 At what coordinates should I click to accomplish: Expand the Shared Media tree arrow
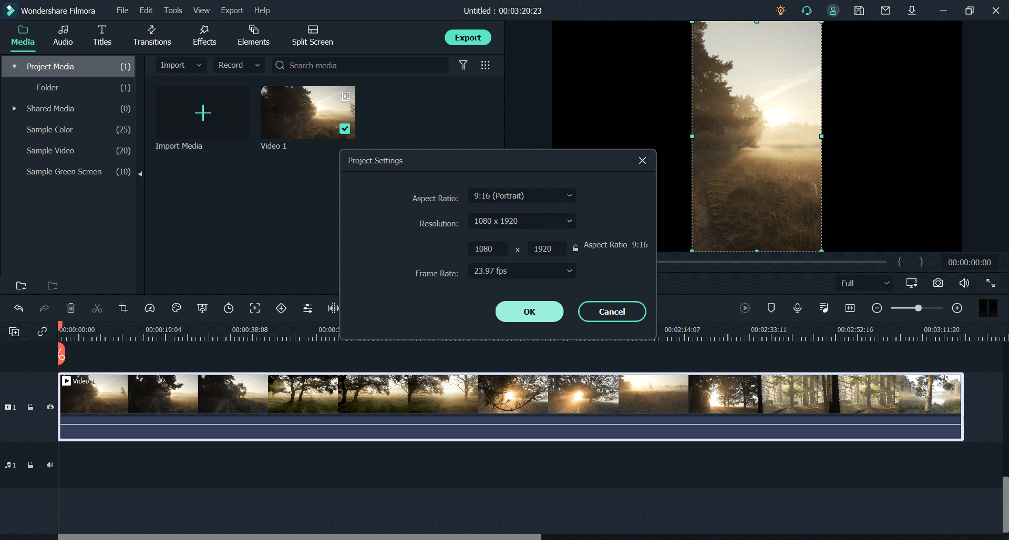[x=14, y=108]
